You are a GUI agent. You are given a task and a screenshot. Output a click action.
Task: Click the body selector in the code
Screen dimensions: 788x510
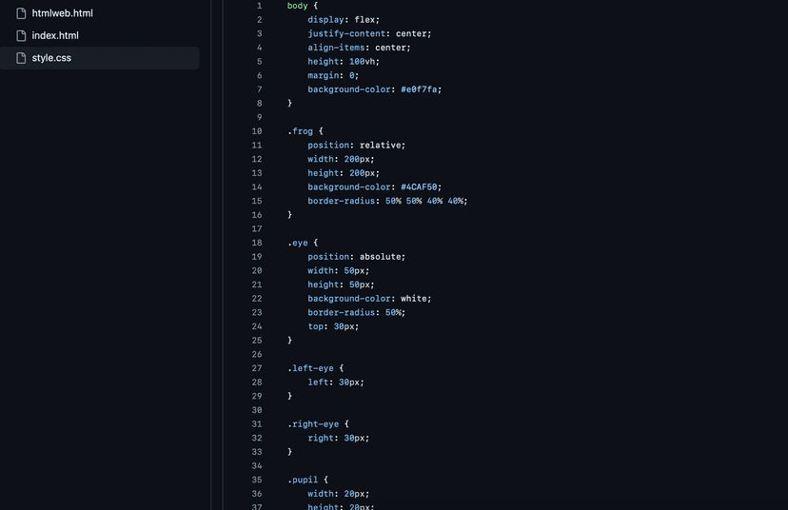pos(297,6)
